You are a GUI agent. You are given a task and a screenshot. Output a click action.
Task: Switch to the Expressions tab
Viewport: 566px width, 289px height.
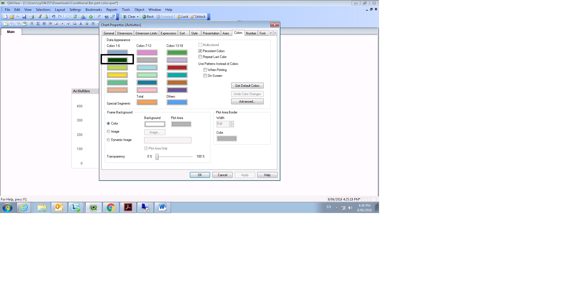[168, 33]
